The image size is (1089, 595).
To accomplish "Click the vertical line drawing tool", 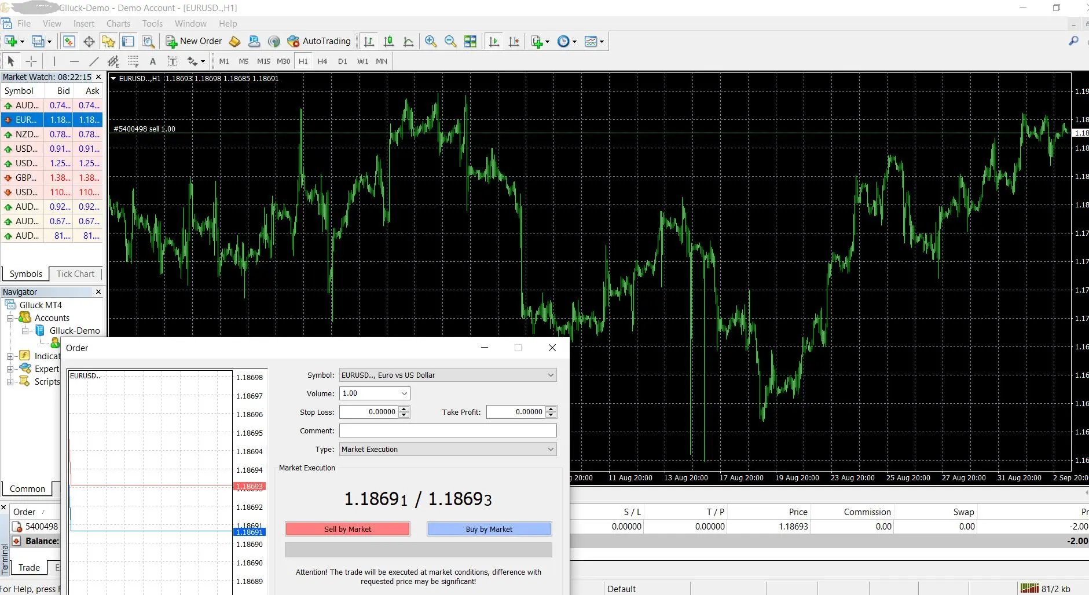I will tap(54, 61).
